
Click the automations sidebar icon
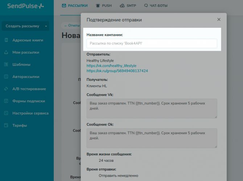(6, 77)
